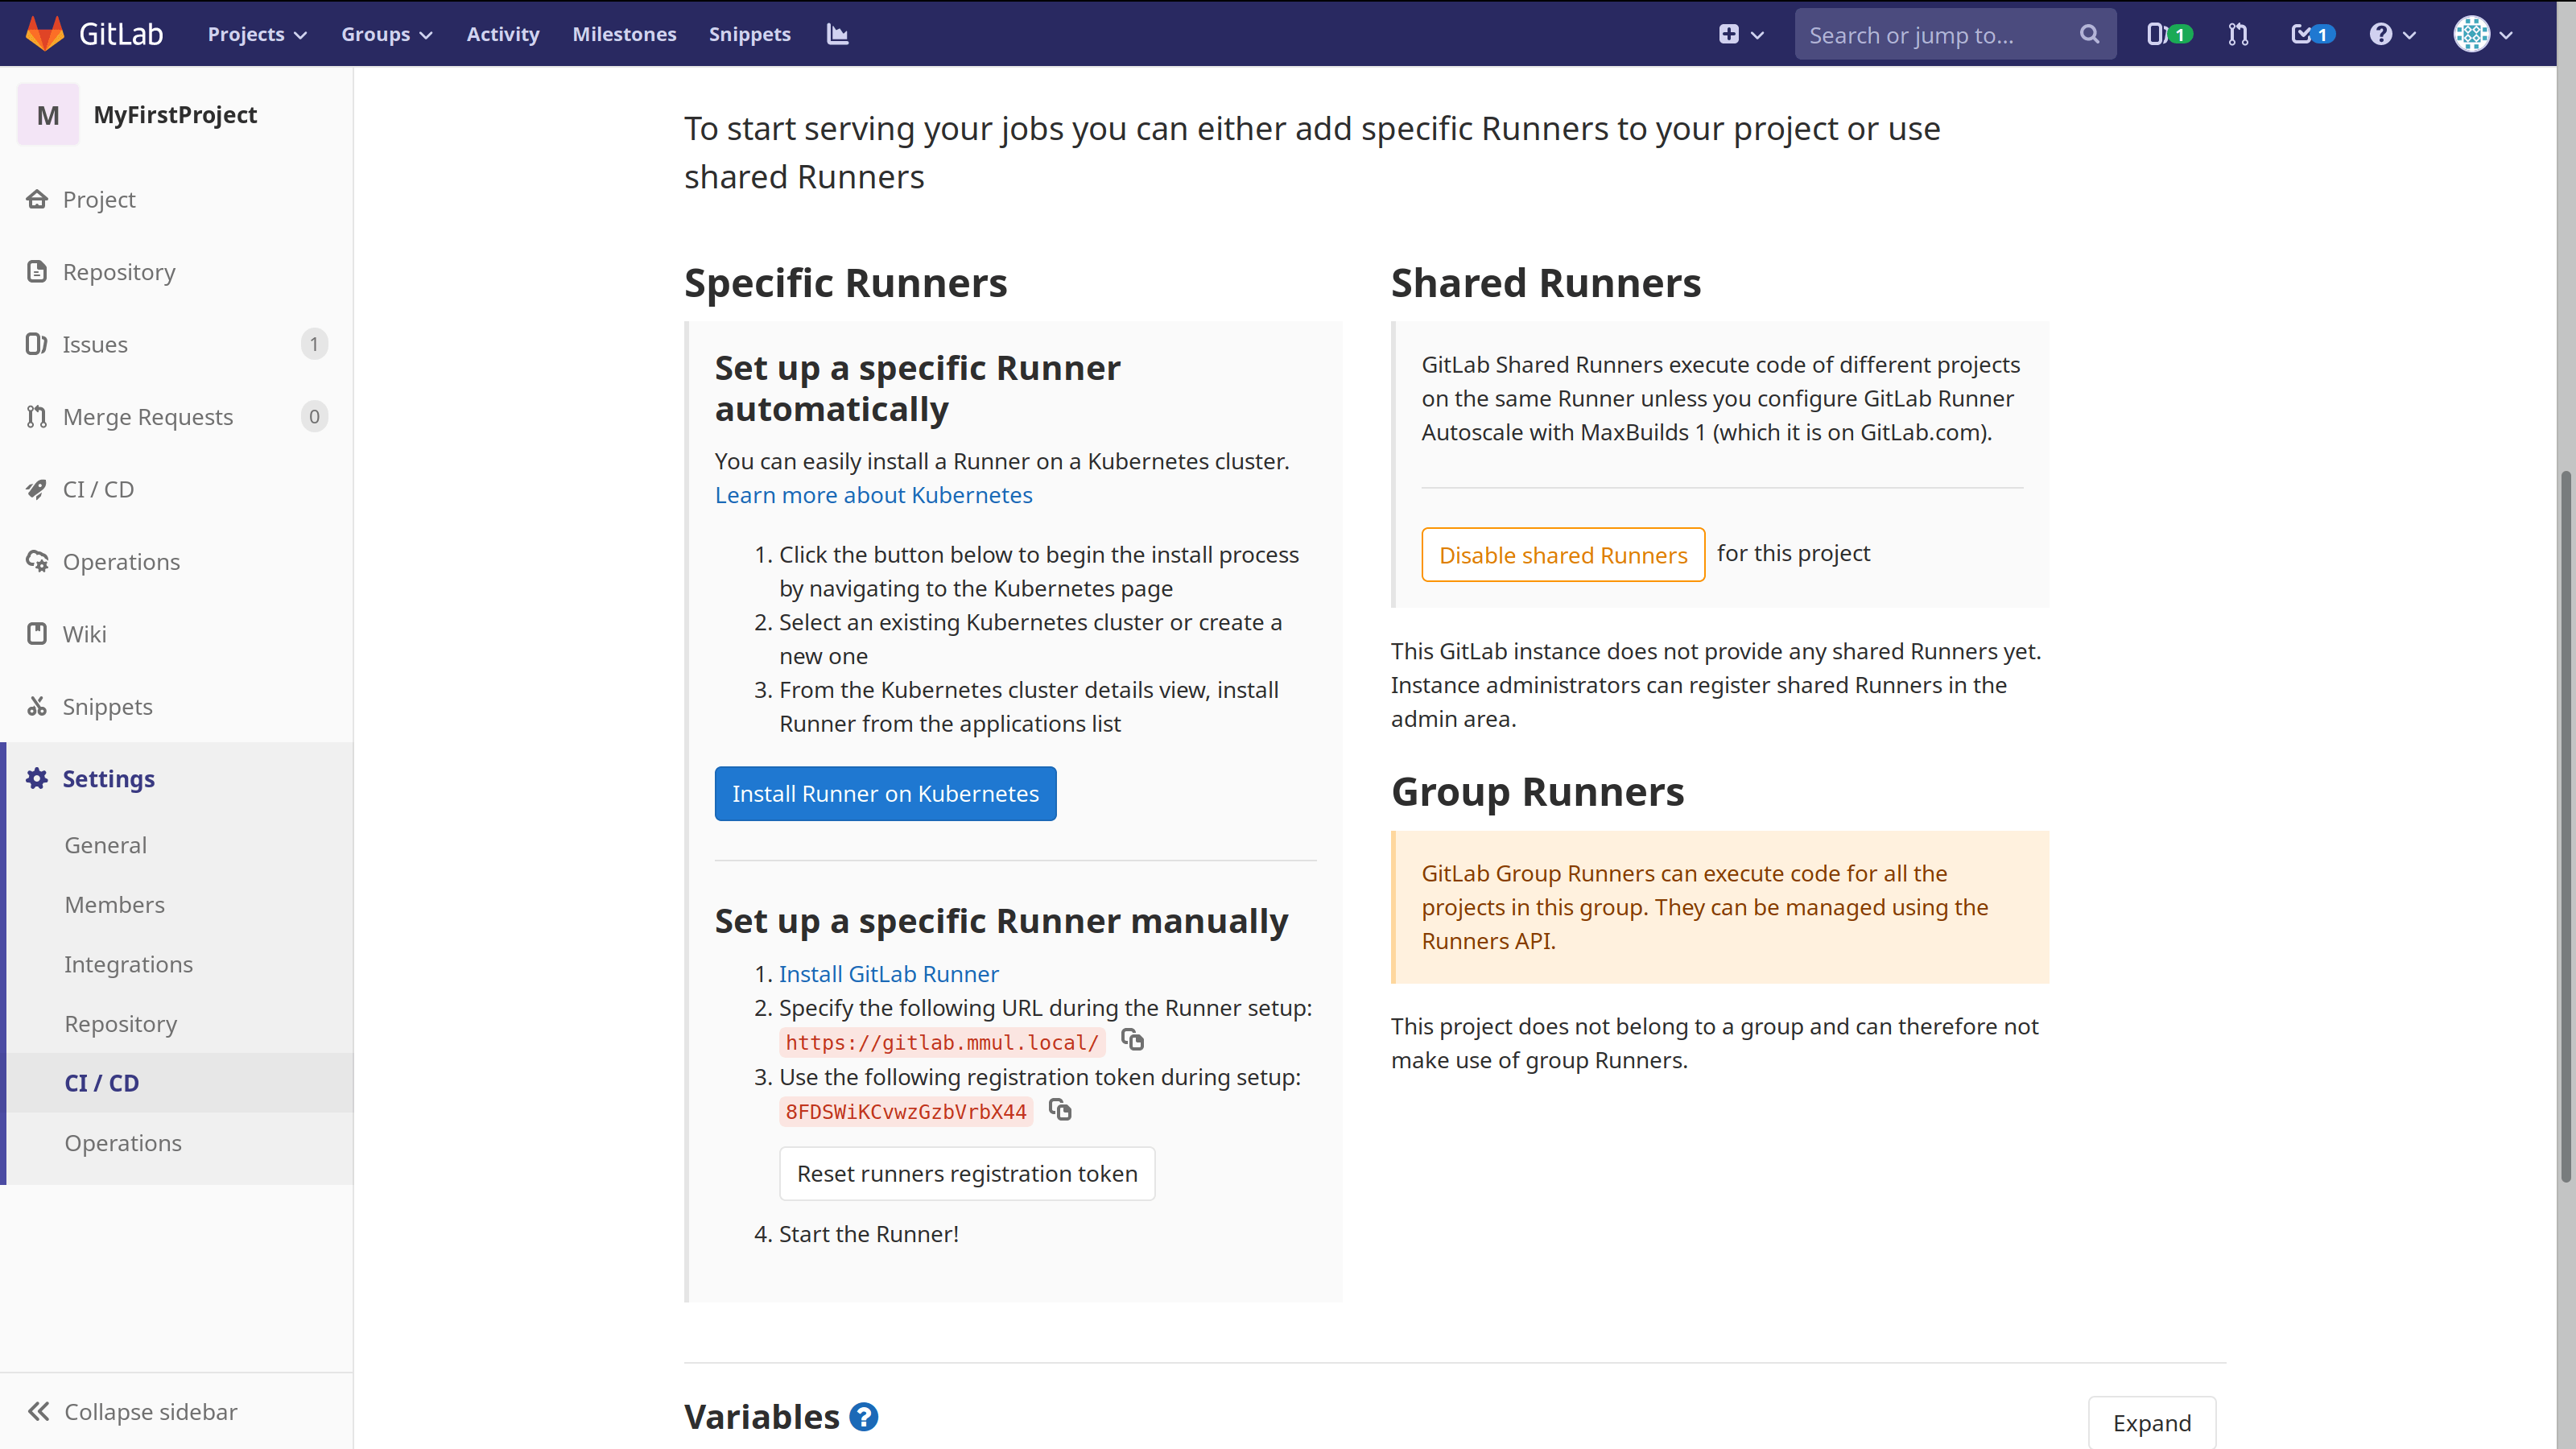Click the Install GitLab Runner link
This screenshot has width=2576, height=1449.
(x=888, y=972)
